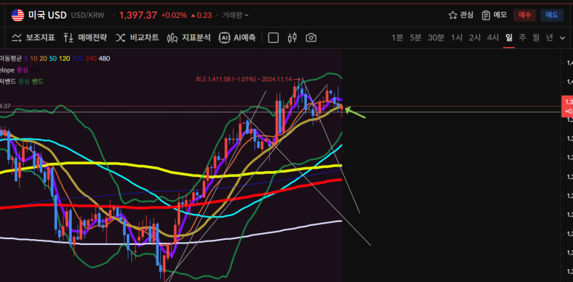The width and height of the screenshot is (573, 282).
Task: Click the 미국 USD title
Action: pyautogui.click(x=47, y=16)
